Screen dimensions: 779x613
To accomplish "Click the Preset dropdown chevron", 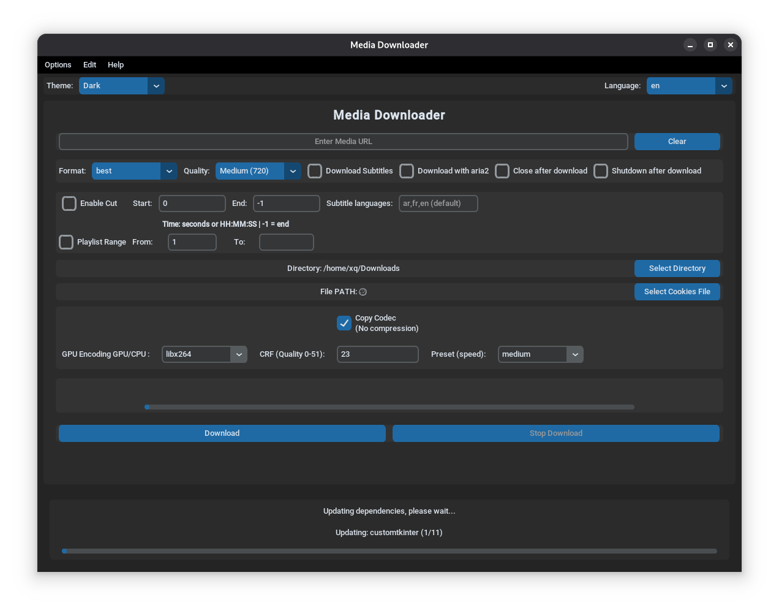I will click(x=575, y=354).
